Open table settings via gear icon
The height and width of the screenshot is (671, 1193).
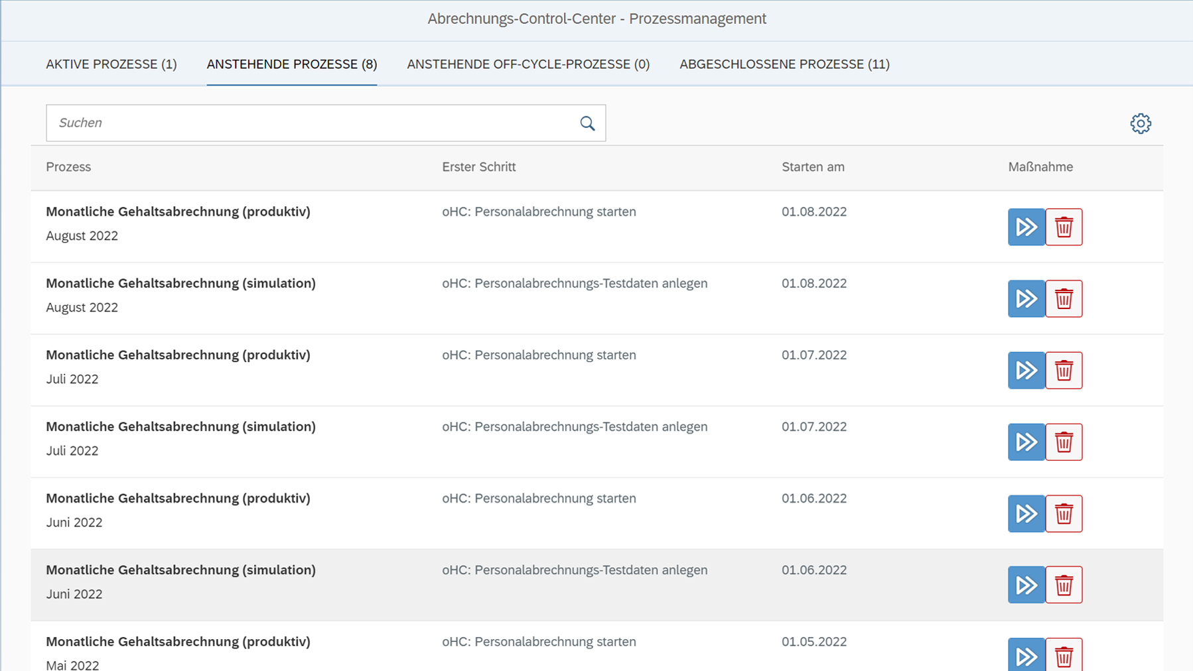[1140, 123]
